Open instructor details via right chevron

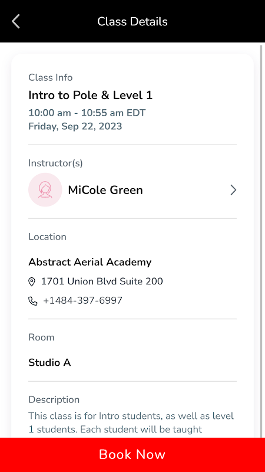(233, 190)
